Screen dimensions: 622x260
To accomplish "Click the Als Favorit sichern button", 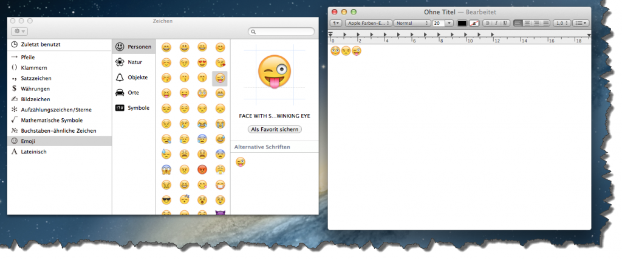I will [x=275, y=130].
